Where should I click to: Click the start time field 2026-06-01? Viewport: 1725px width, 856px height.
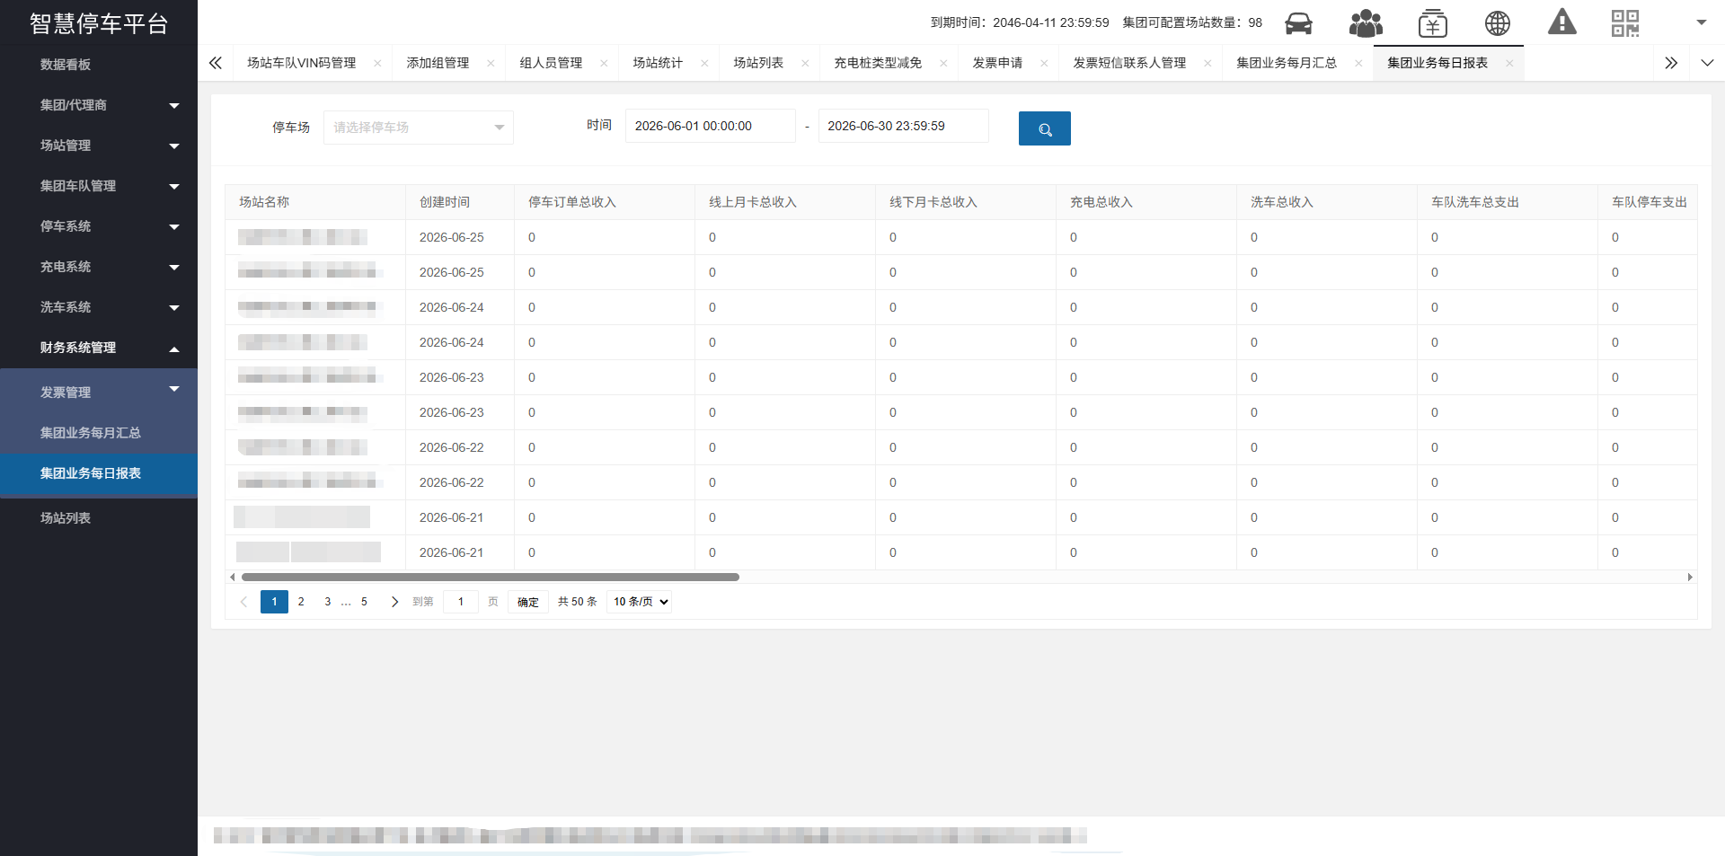(711, 126)
